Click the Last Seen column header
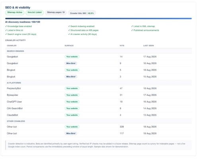Image resolution: width=197 pixels, height=159 pixels. click(x=148, y=46)
